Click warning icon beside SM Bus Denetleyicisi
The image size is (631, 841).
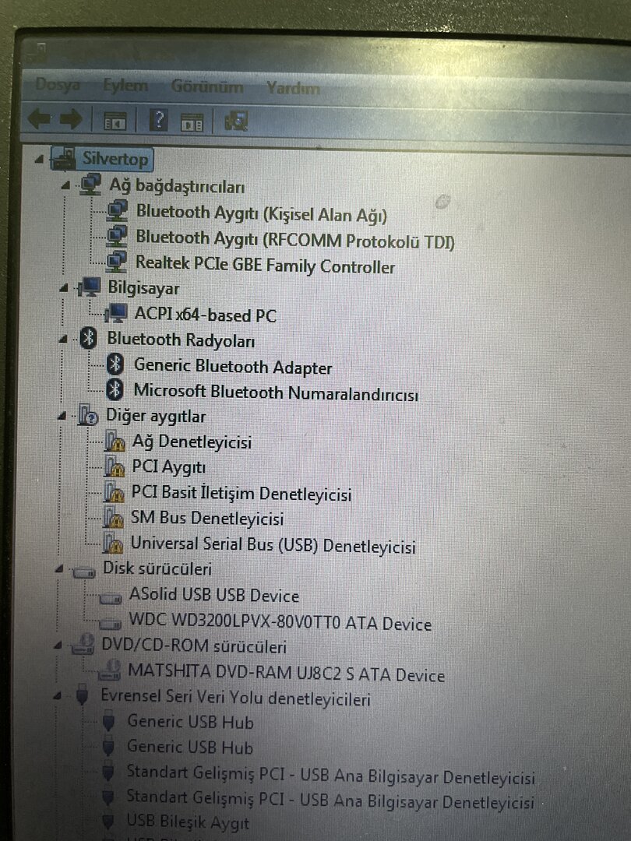coord(113,518)
